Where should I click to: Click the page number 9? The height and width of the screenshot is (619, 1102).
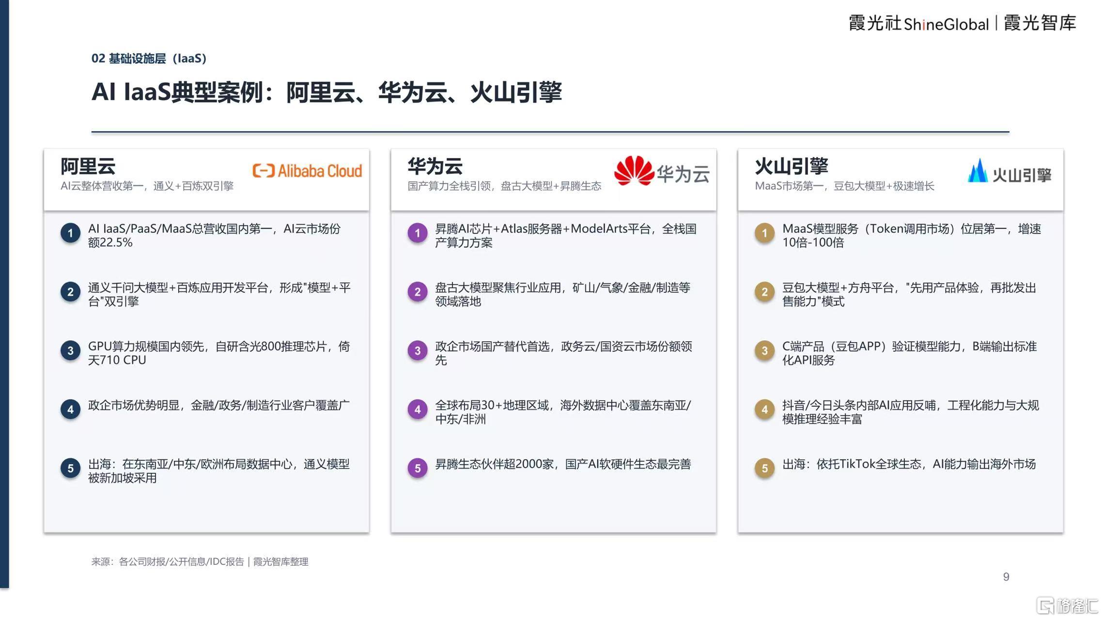click(1006, 577)
